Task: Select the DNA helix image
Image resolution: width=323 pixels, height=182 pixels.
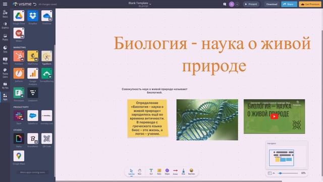Action: tap(207, 120)
